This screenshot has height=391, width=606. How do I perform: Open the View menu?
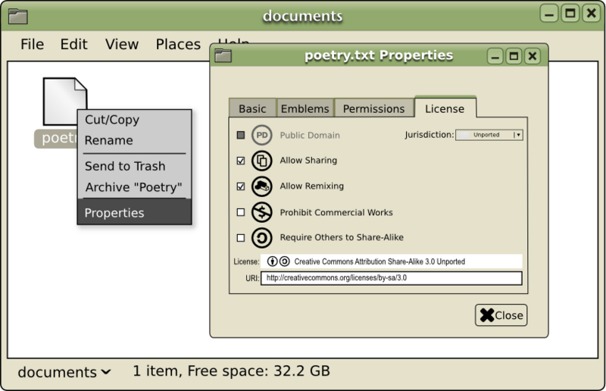click(x=122, y=45)
